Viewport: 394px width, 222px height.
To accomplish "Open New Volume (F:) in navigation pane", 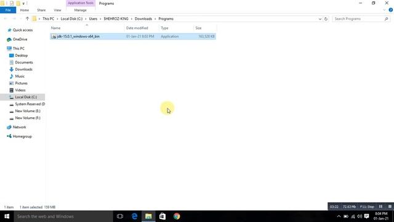I will [x=28, y=118].
